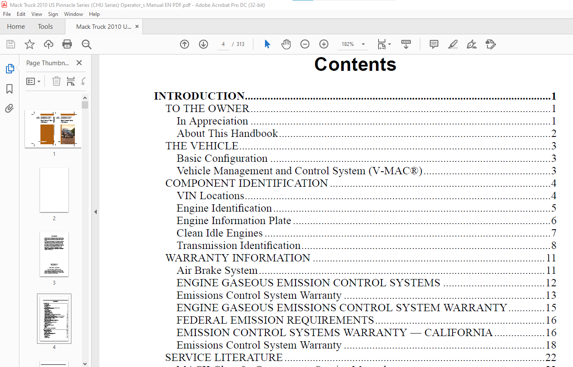Click the insert page break icon

71,81
